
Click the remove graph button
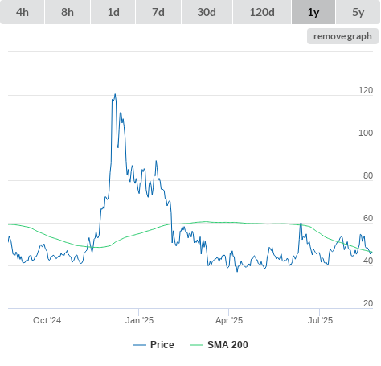pyautogui.click(x=342, y=36)
